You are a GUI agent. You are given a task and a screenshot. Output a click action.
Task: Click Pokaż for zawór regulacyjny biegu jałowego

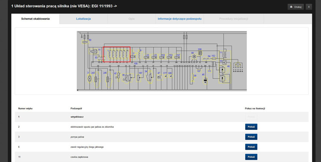click(251, 147)
